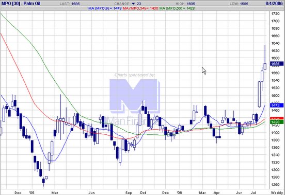This screenshot has height=195, width=285.
Task: Click the 1400 price axis label
Action: point(275,133)
